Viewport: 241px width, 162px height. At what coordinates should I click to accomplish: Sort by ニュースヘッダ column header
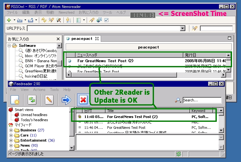pos(129,55)
